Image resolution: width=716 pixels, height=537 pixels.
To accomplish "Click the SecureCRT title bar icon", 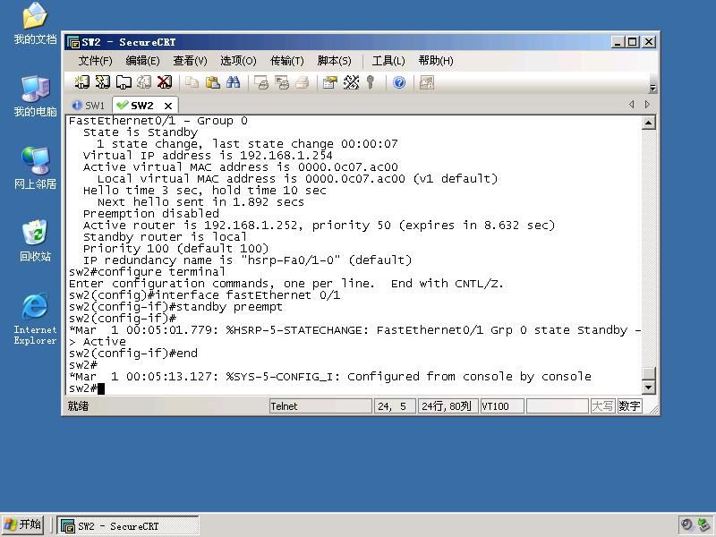I will pyautogui.click(x=73, y=42).
